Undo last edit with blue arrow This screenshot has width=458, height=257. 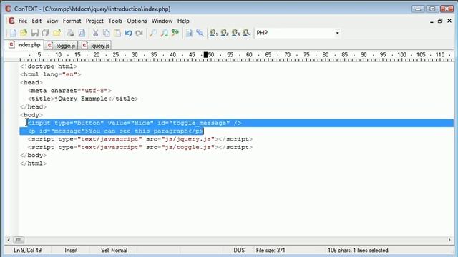point(128,33)
